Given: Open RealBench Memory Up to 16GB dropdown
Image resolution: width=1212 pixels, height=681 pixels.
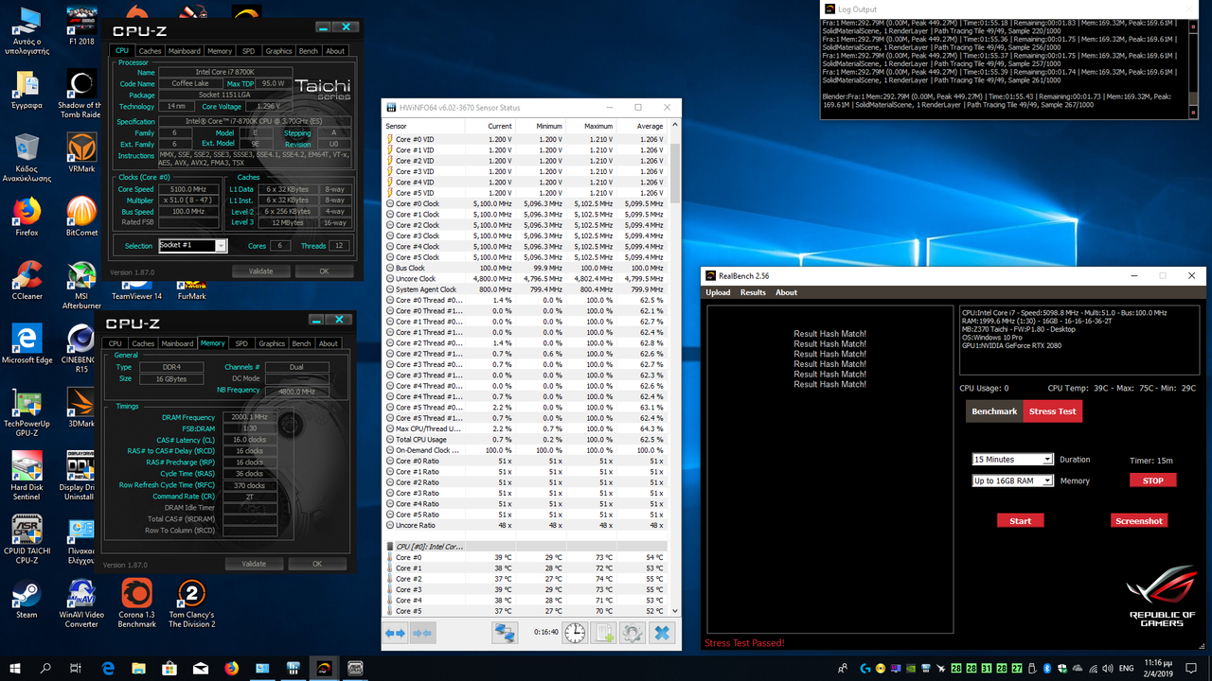Looking at the screenshot, I should 1013,480.
